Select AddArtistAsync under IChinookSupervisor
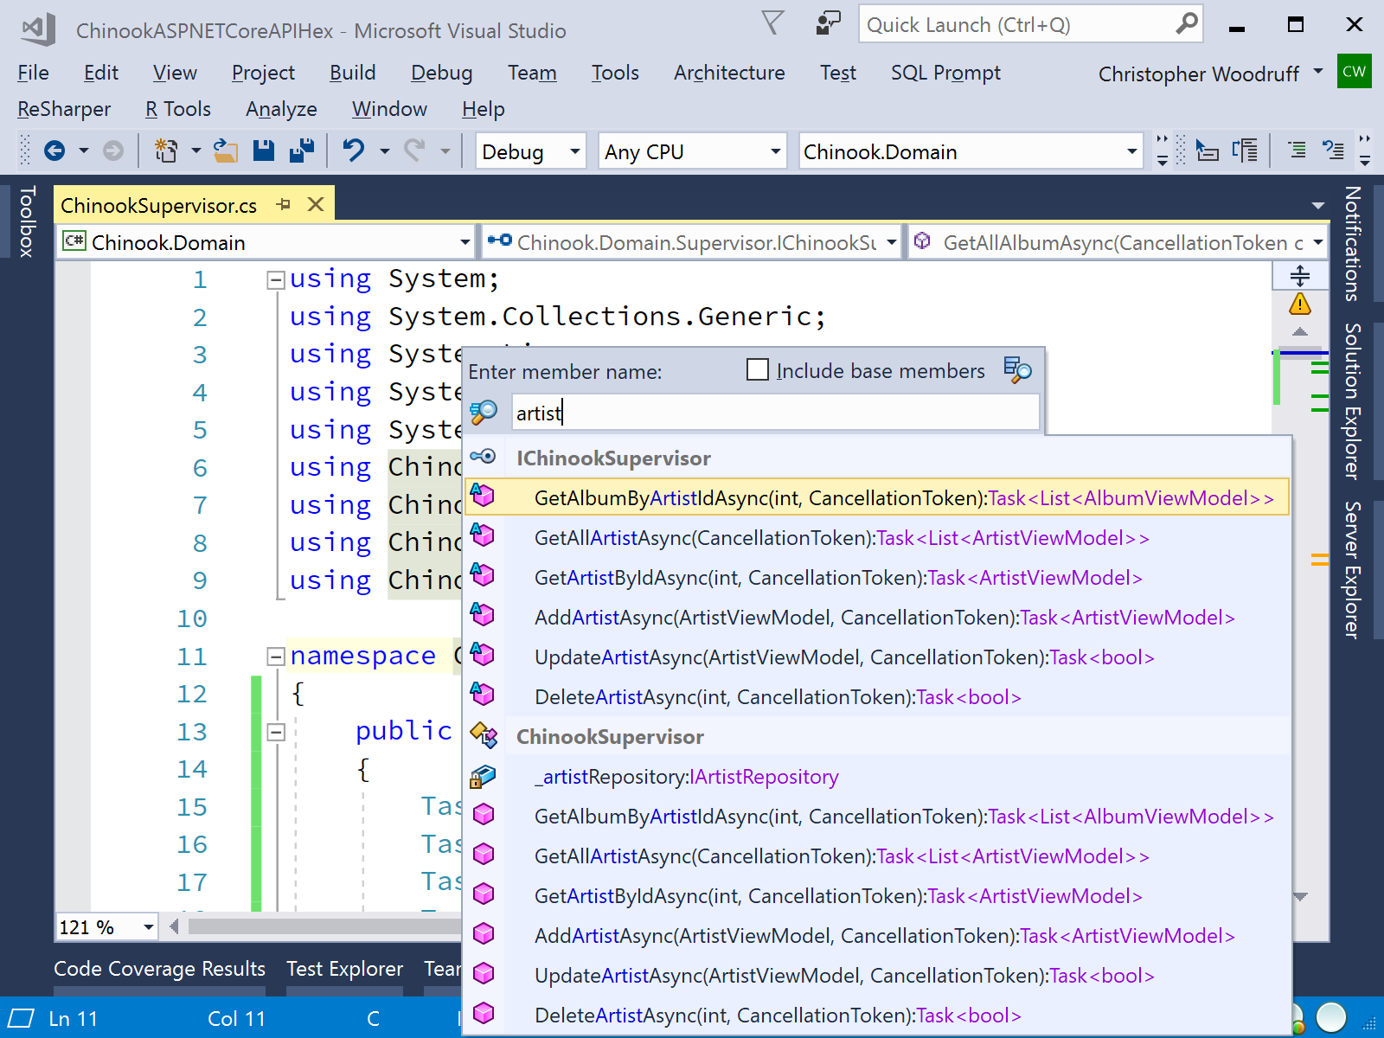 pyautogui.click(x=877, y=617)
